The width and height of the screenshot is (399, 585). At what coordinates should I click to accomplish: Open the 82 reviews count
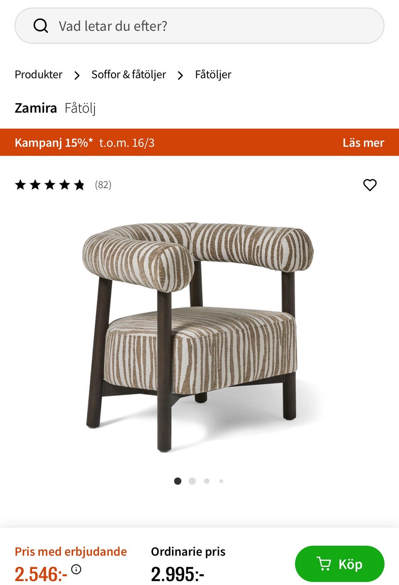point(103,184)
